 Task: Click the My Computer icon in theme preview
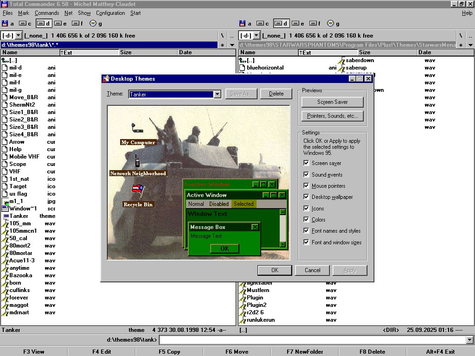[x=137, y=128]
